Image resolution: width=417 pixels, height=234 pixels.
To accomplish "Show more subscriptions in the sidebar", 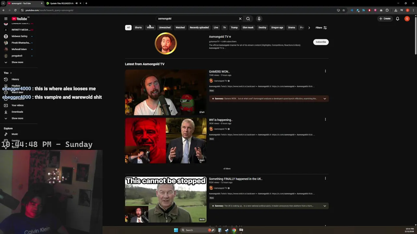I will click(17, 62).
